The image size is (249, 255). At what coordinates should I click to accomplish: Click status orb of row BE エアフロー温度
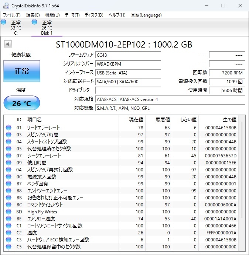point(8,219)
